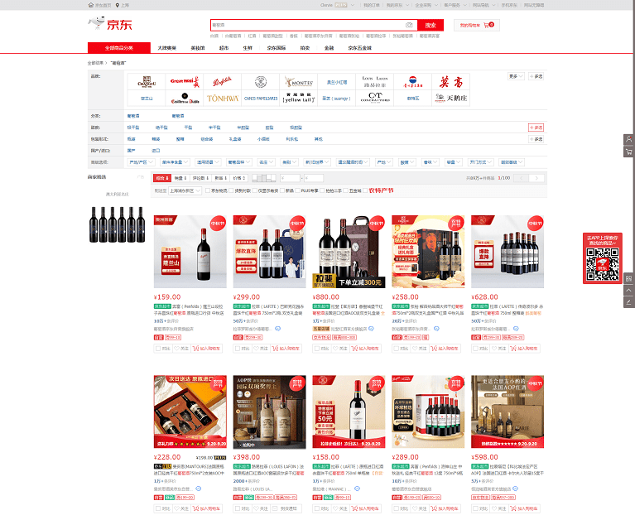
Task: Select the TONHWA brand logo filter
Action: (x=223, y=99)
